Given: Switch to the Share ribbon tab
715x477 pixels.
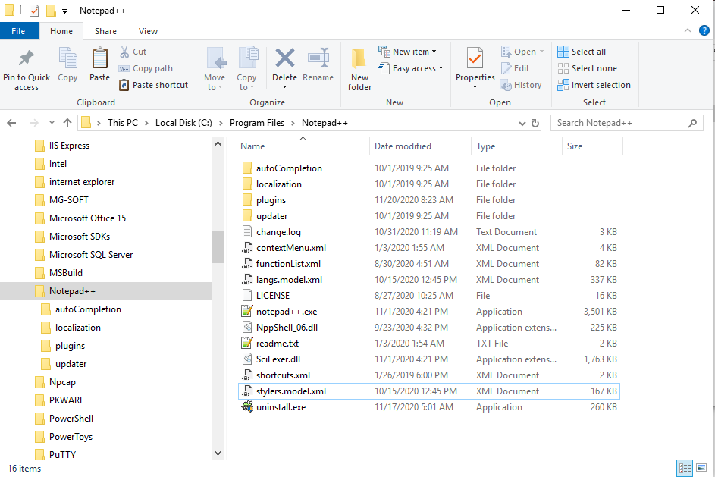Looking at the screenshot, I should coord(105,31).
